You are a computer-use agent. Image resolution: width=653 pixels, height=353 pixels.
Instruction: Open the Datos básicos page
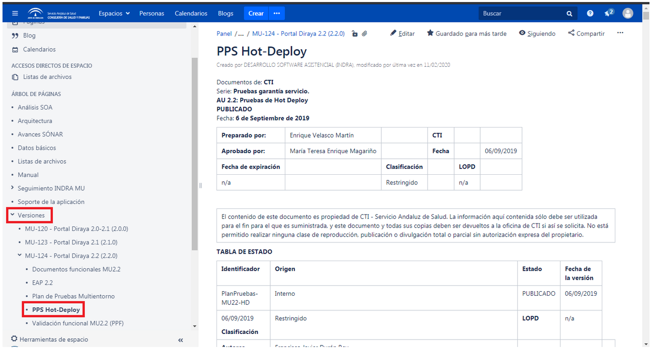click(37, 148)
